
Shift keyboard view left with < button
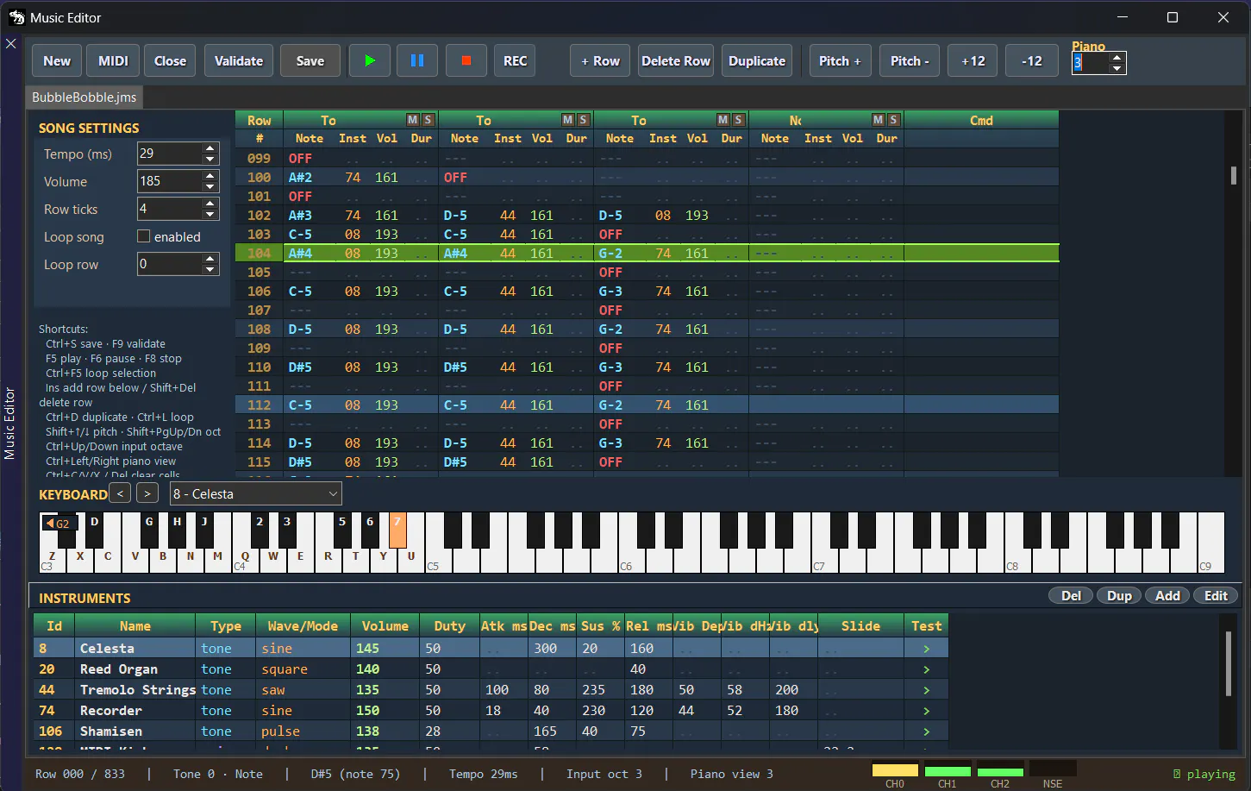[121, 493]
